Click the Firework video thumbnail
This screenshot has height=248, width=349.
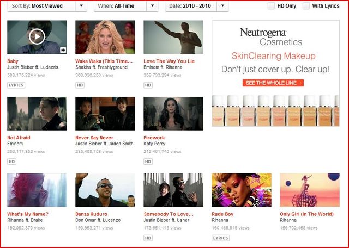tap(173, 114)
